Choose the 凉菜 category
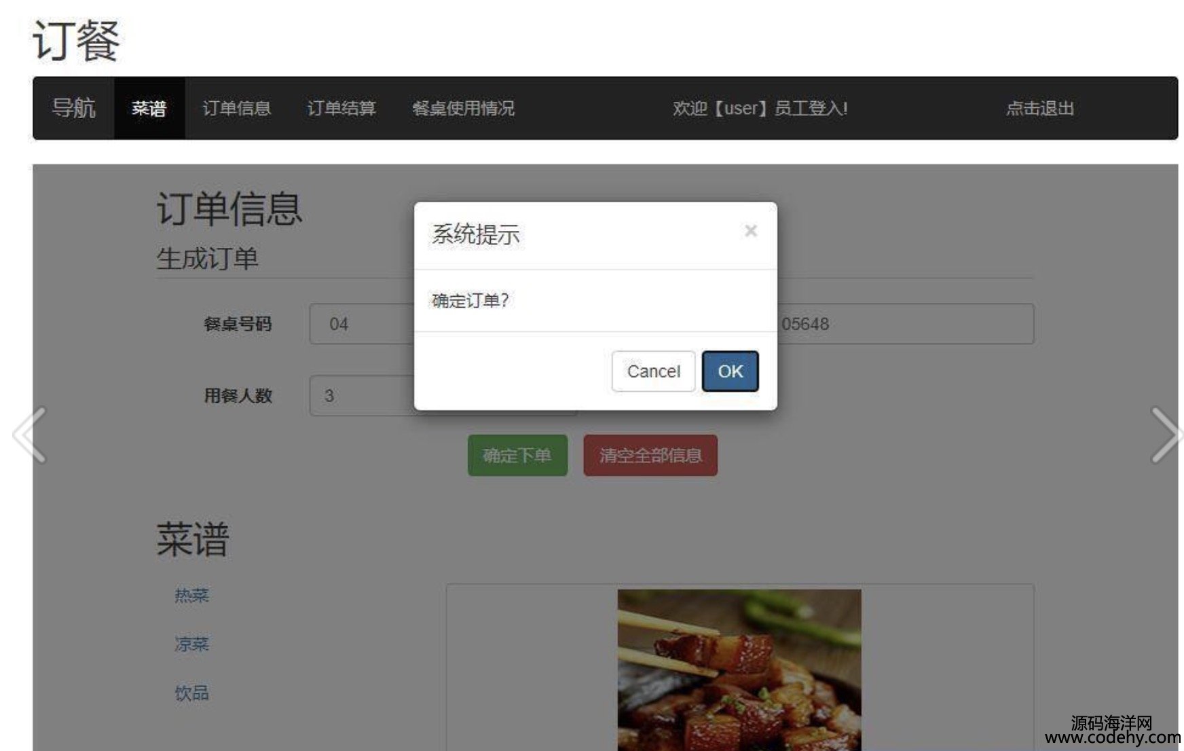 [x=191, y=644]
